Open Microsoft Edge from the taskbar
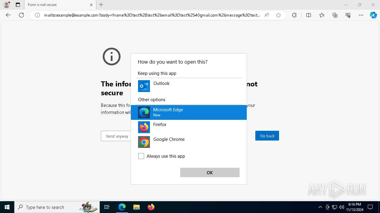The image size is (380, 213). click(122, 207)
